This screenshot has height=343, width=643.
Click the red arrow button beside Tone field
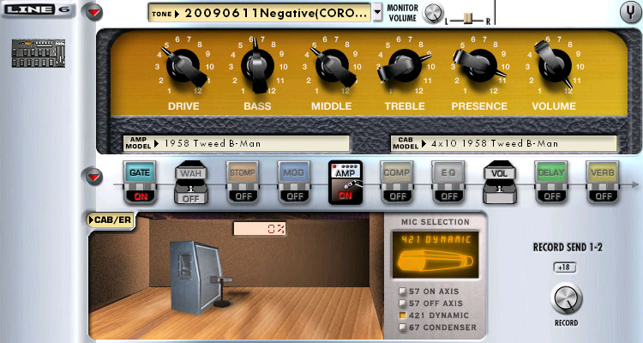[x=94, y=12]
